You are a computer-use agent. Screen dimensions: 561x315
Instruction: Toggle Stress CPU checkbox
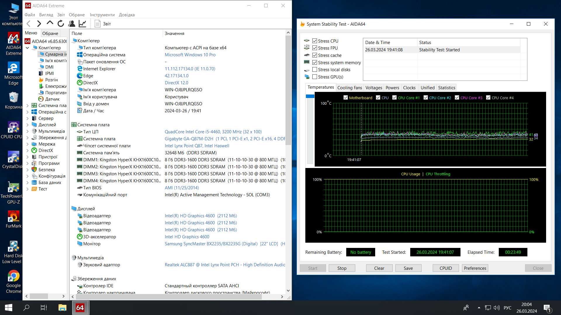pos(315,41)
